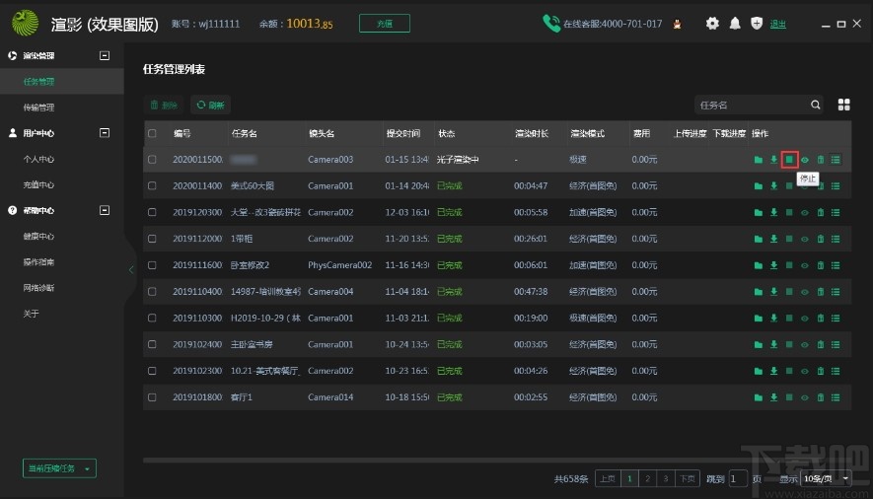Open 操作指南 in the sidebar

click(x=39, y=262)
